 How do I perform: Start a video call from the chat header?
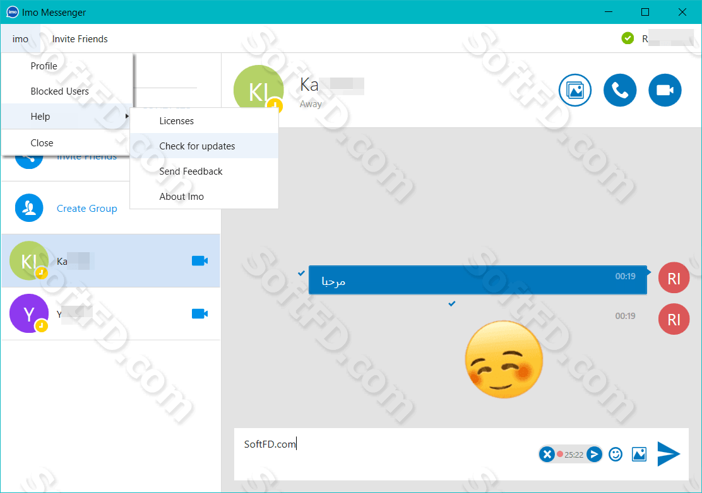coord(665,90)
